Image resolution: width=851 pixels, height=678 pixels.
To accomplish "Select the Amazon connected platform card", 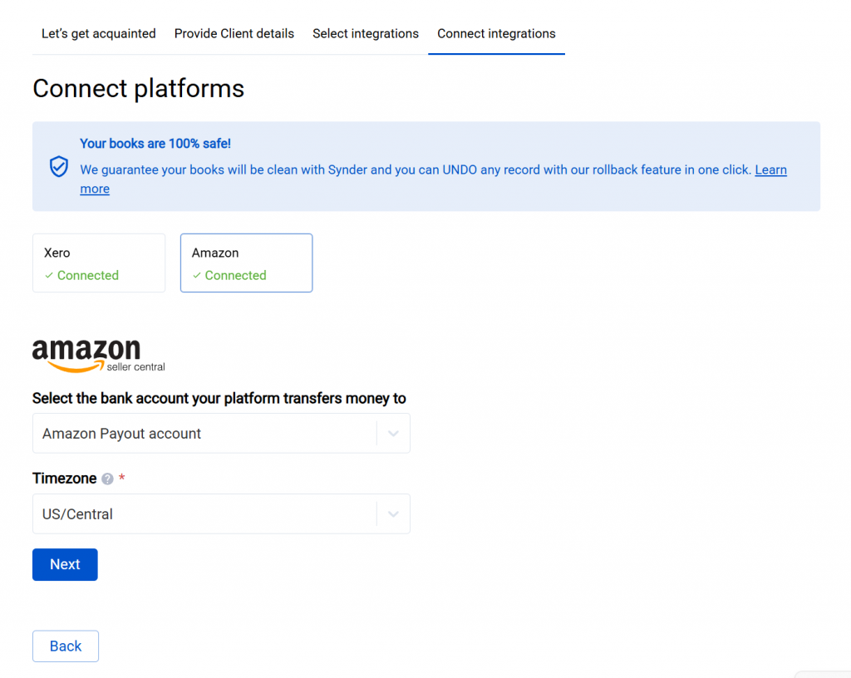I will coord(246,263).
